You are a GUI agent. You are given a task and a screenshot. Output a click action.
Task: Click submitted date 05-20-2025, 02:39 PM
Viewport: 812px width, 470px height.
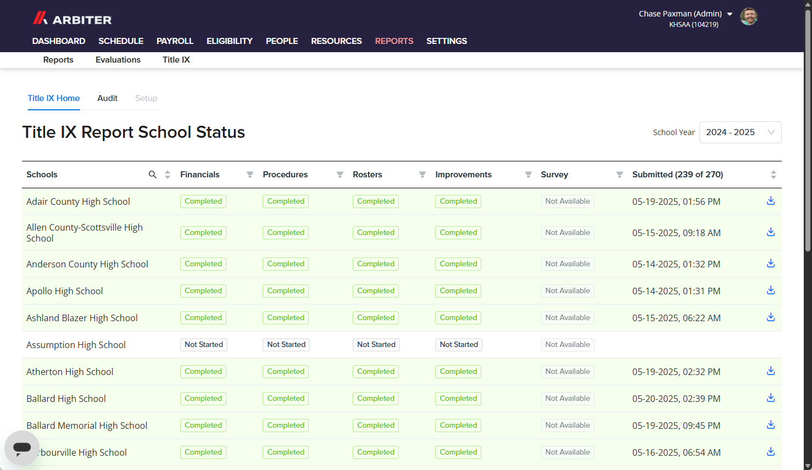click(676, 399)
